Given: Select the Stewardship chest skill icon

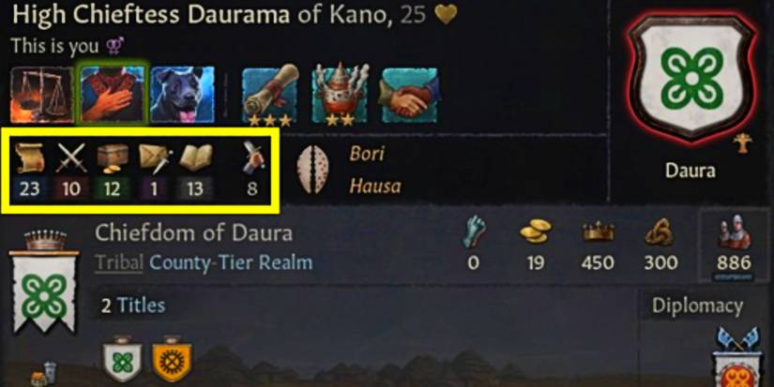Looking at the screenshot, I should (113, 158).
